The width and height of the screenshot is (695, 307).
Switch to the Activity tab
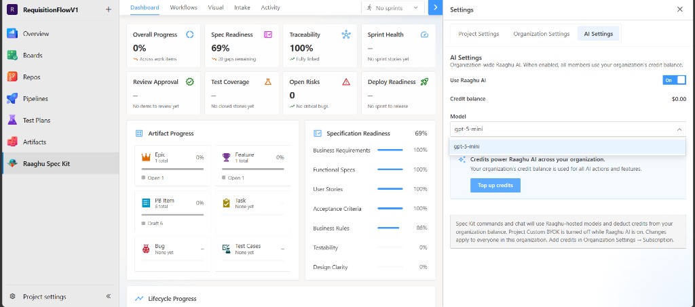tap(270, 7)
